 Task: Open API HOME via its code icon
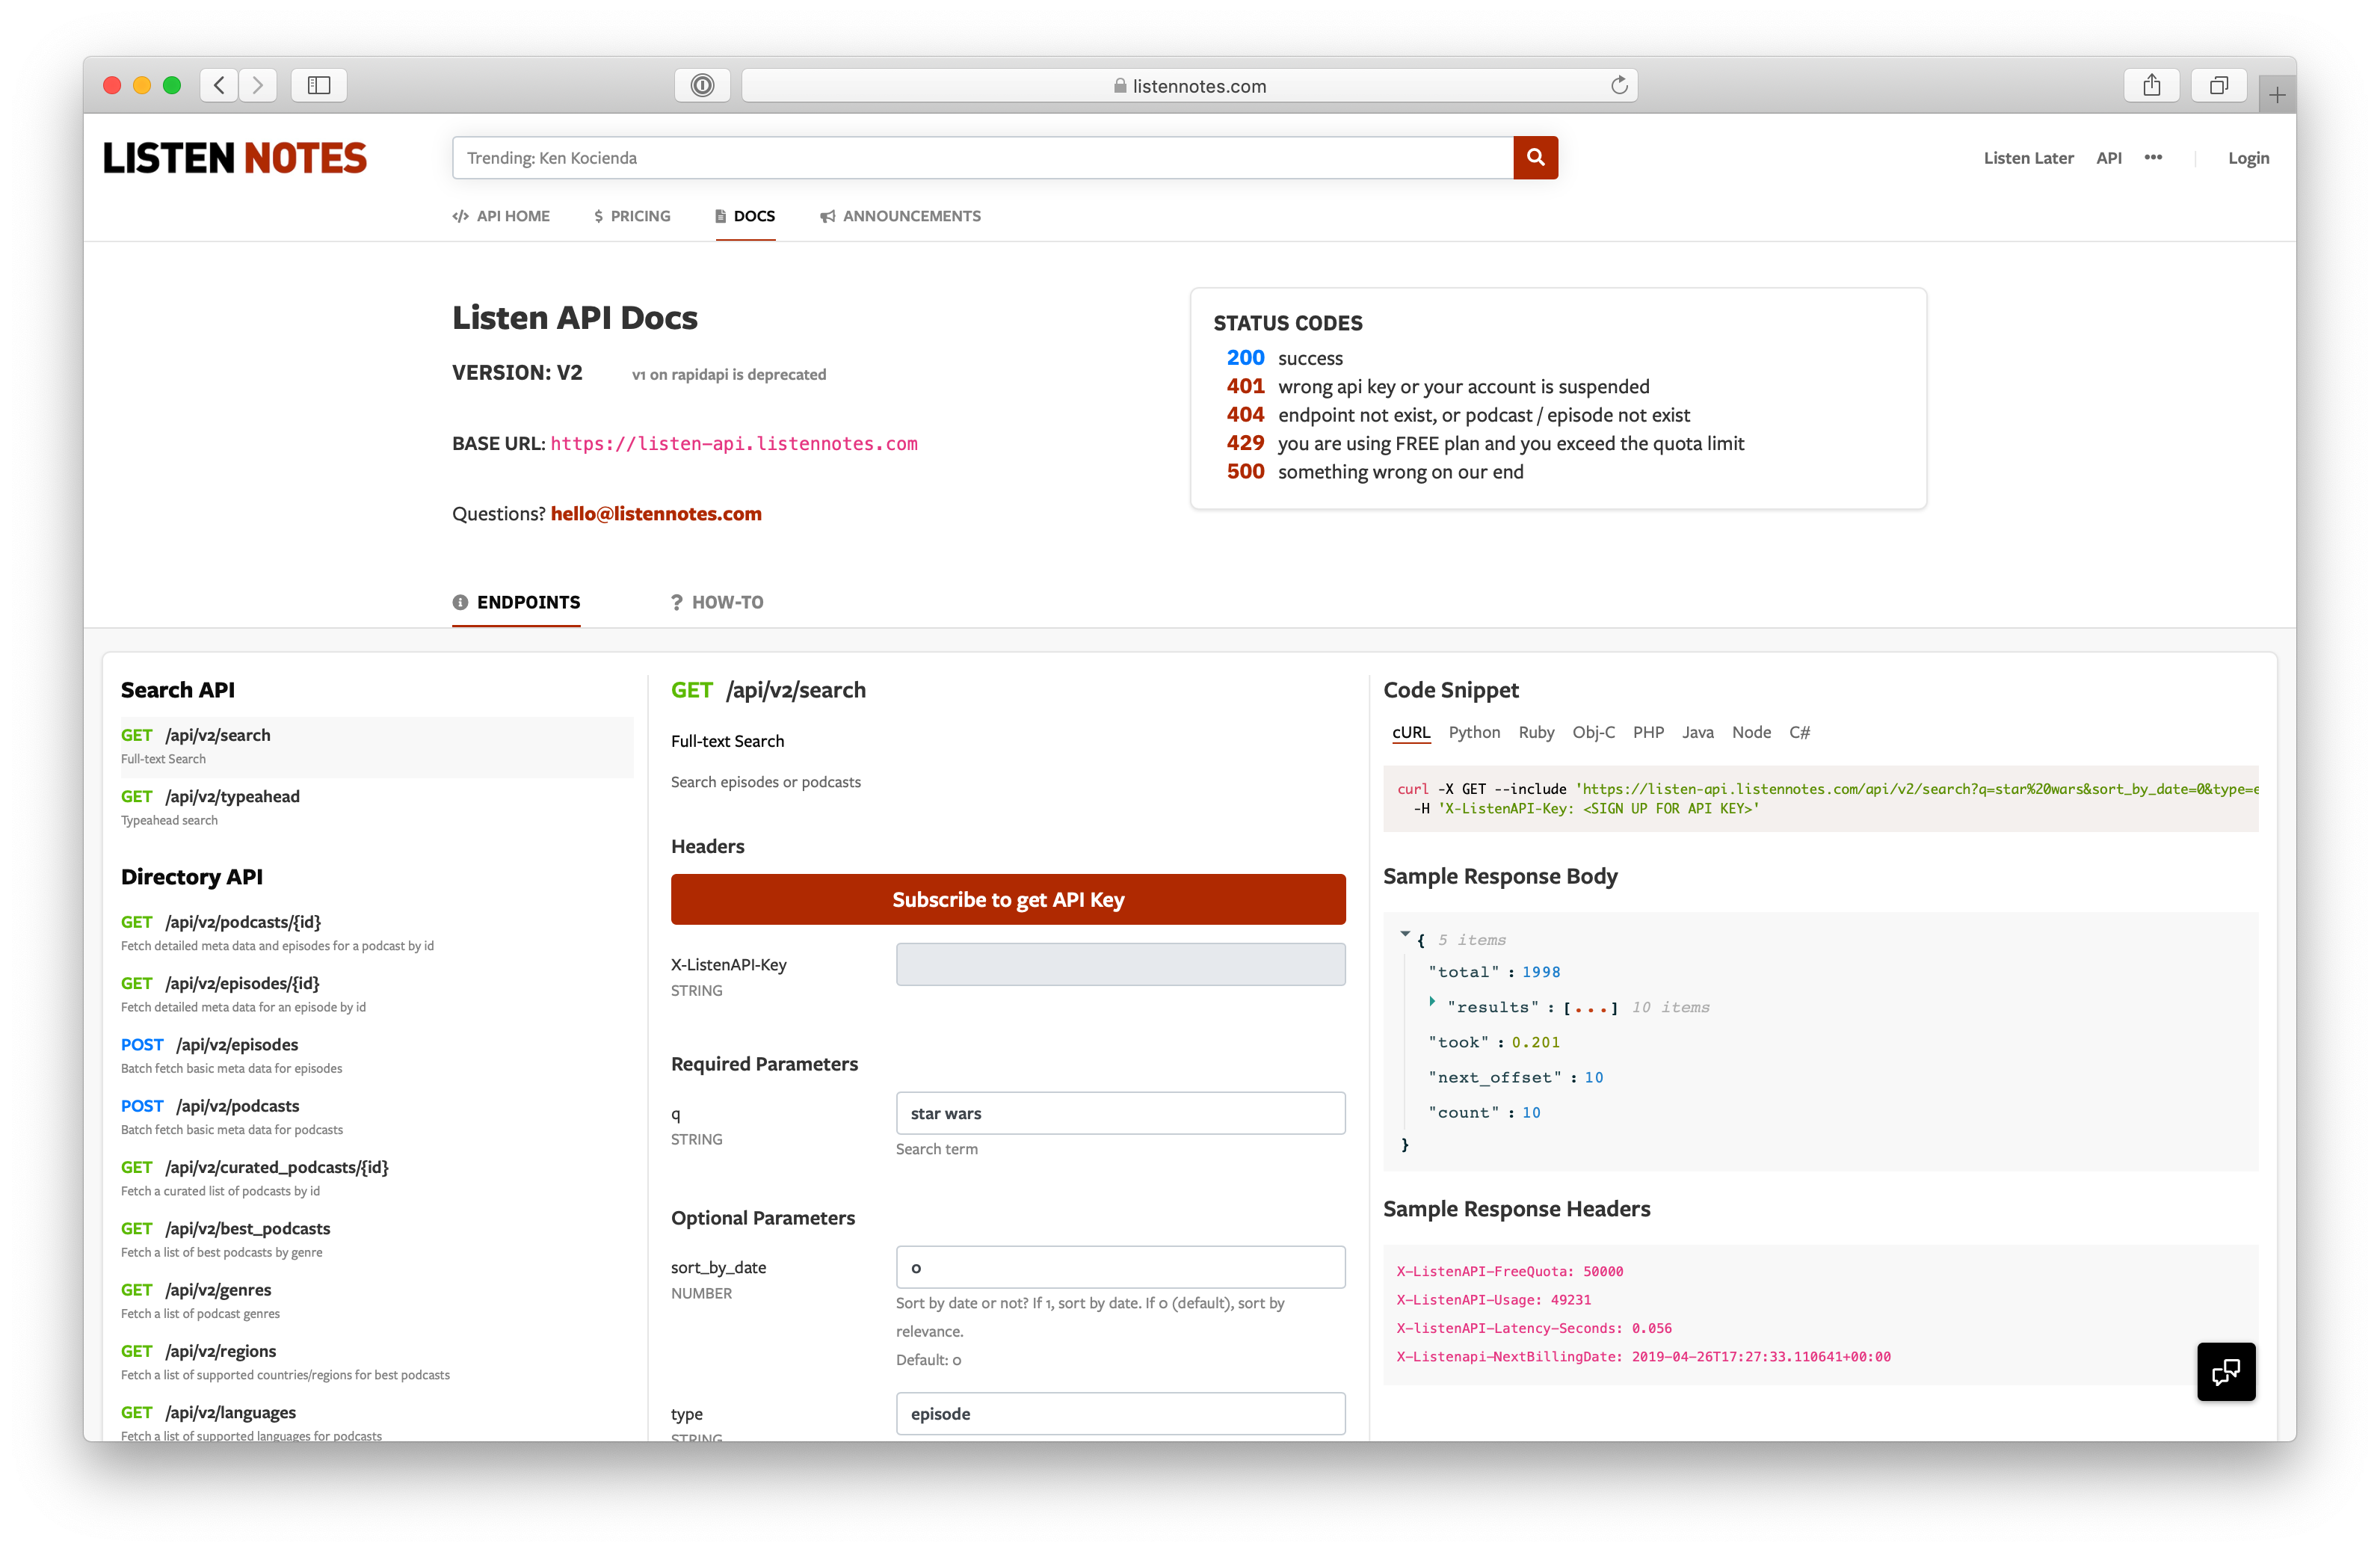[x=461, y=215]
